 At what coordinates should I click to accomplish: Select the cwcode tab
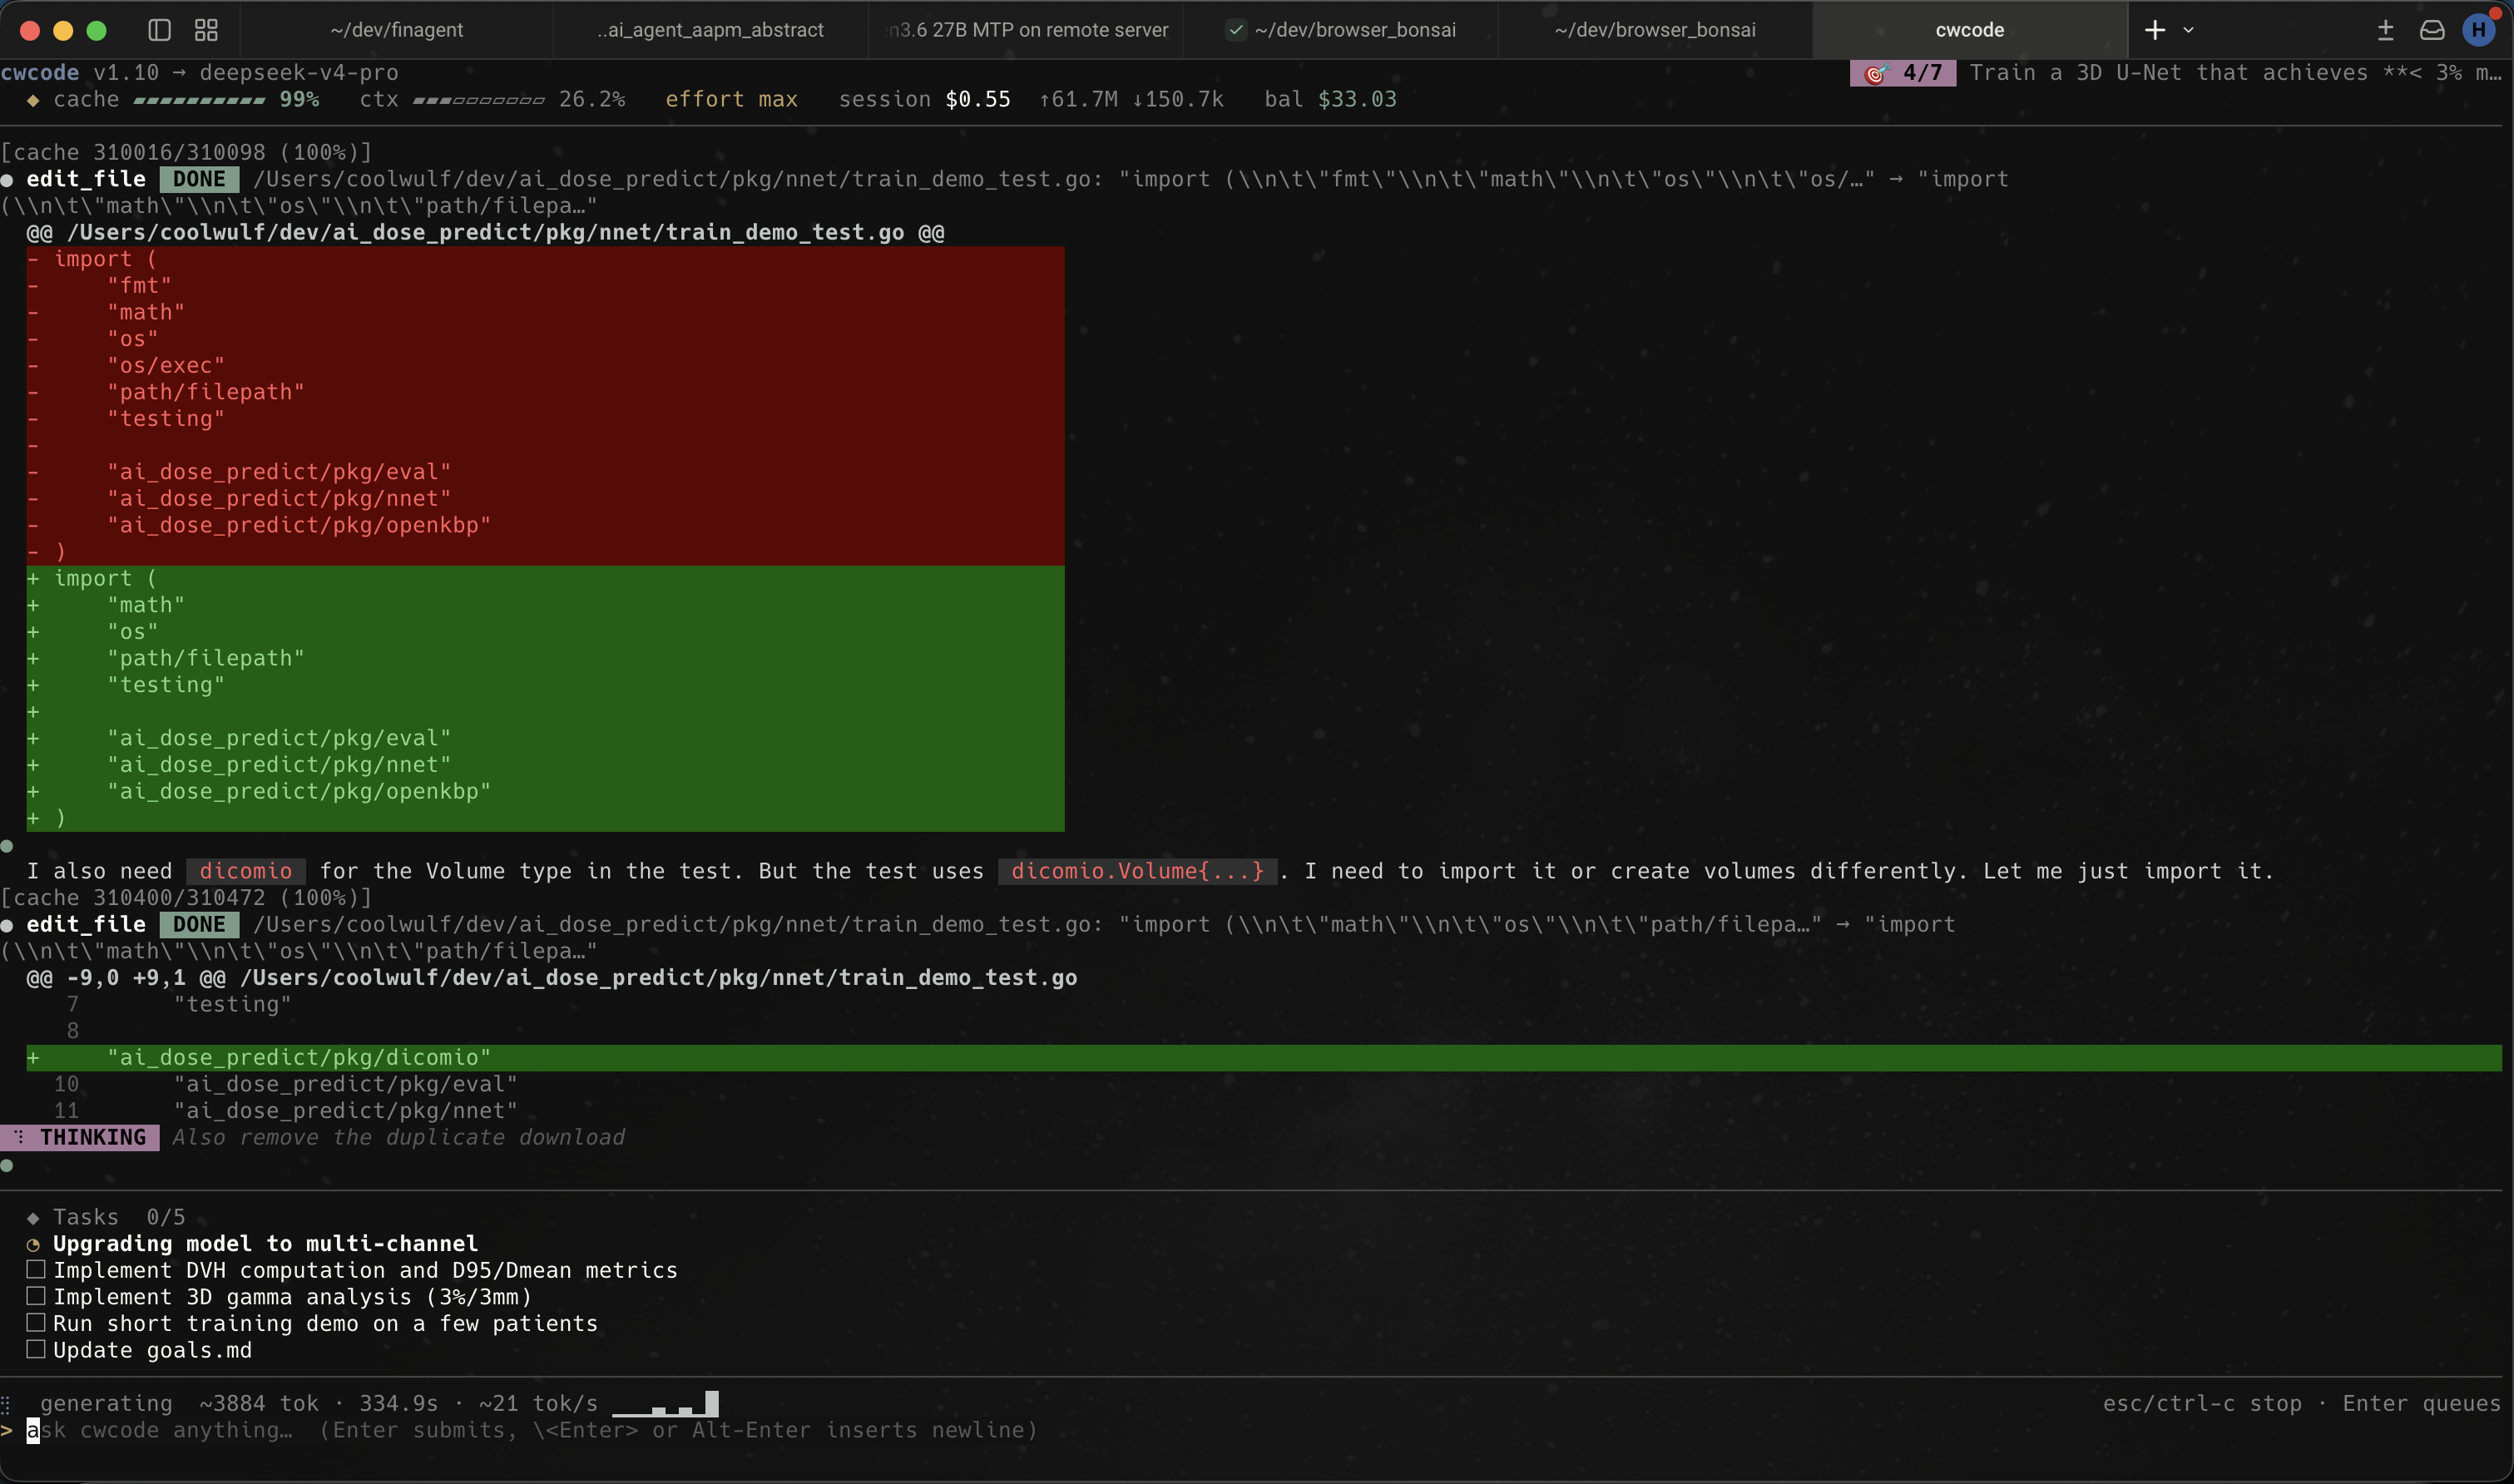pos(1970,30)
